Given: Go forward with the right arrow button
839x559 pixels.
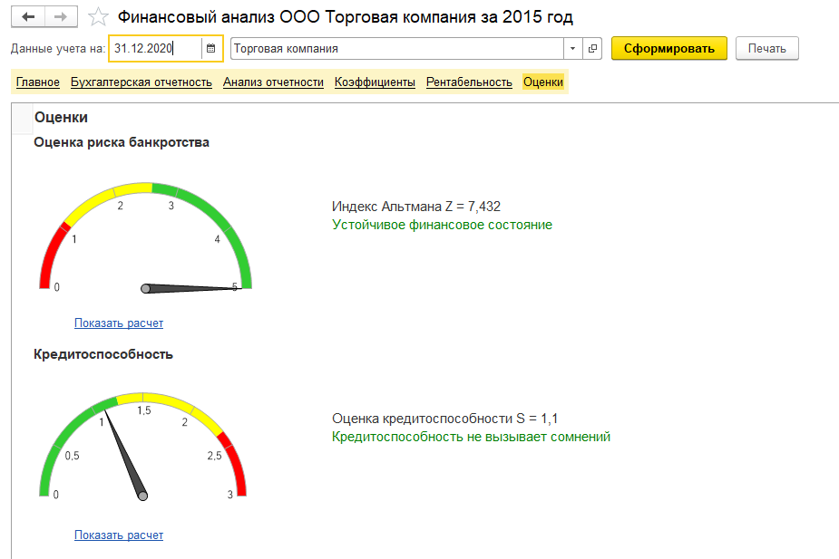Looking at the screenshot, I should click(x=61, y=17).
